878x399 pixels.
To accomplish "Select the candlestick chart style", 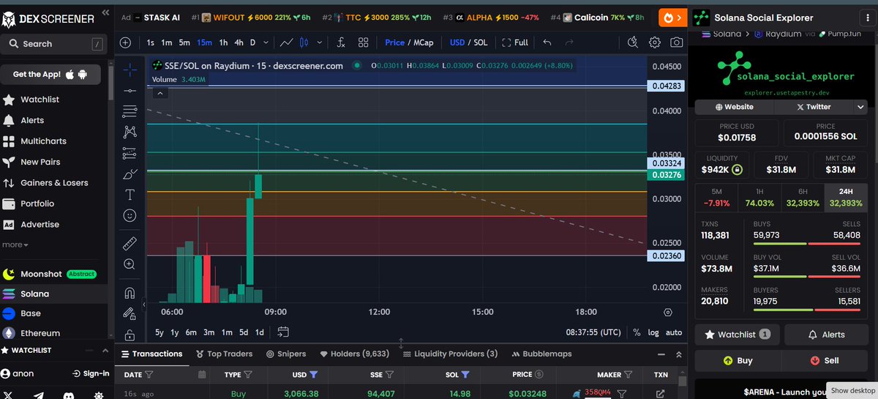I will click(x=306, y=42).
